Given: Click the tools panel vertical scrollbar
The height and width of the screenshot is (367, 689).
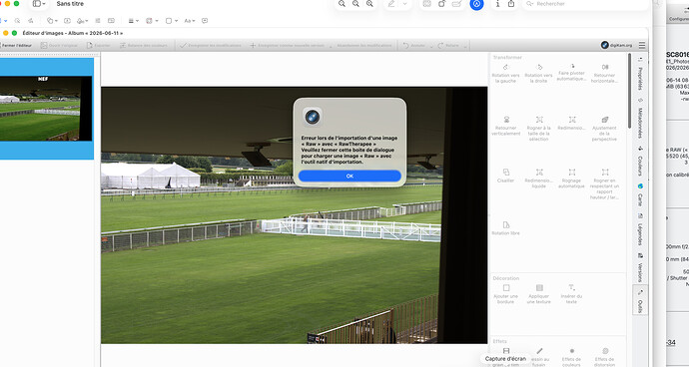Looking at the screenshot, I should click(630, 92).
